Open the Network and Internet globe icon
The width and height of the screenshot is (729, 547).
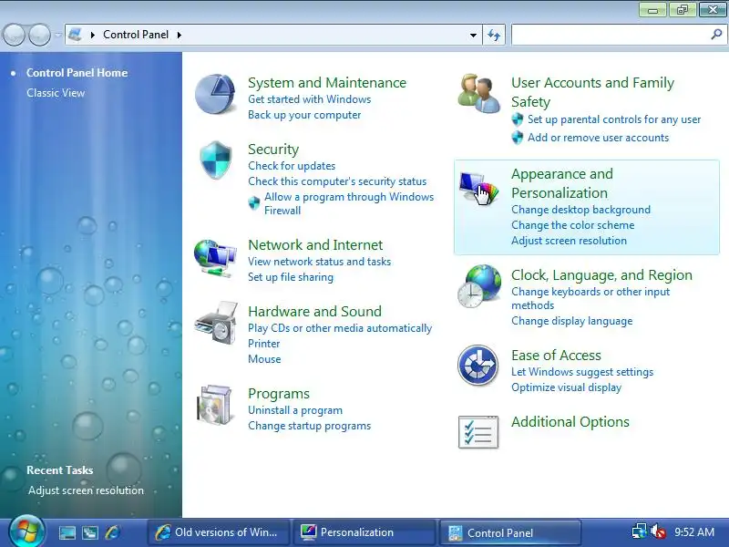(215, 259)
